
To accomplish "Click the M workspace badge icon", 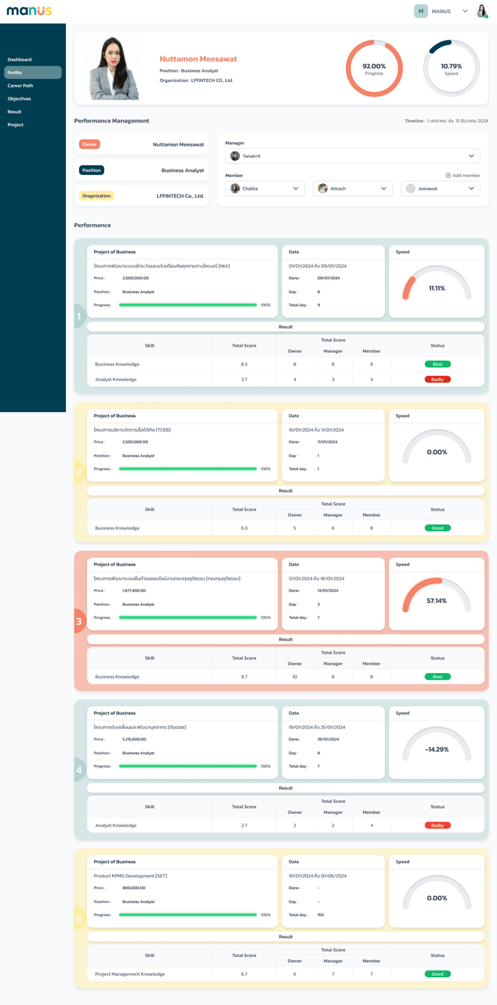I will 421,11.
